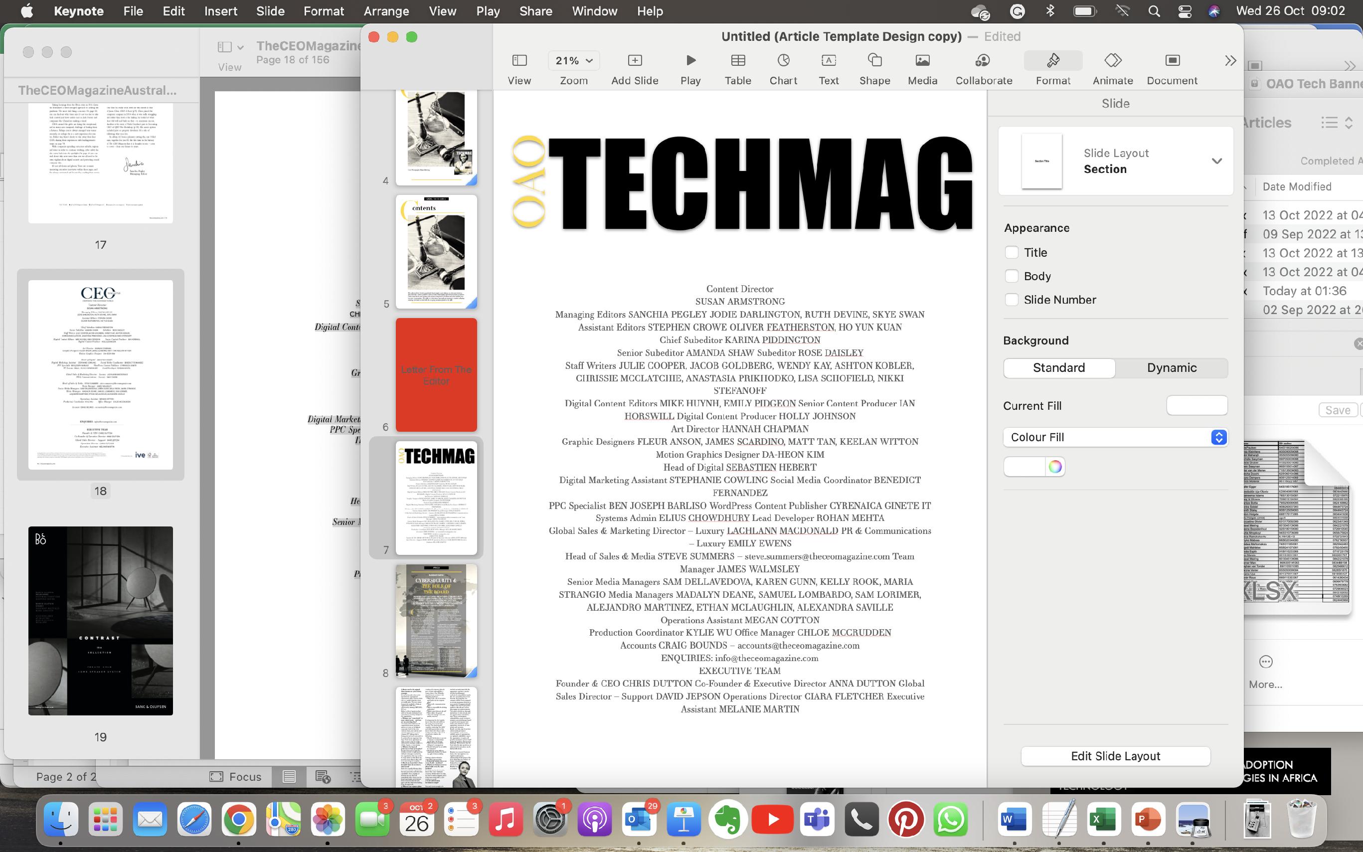This screenshot has width=1363, height=852.
Task: Open the Arrange menu in menu bar
Action: coord(386,11)
